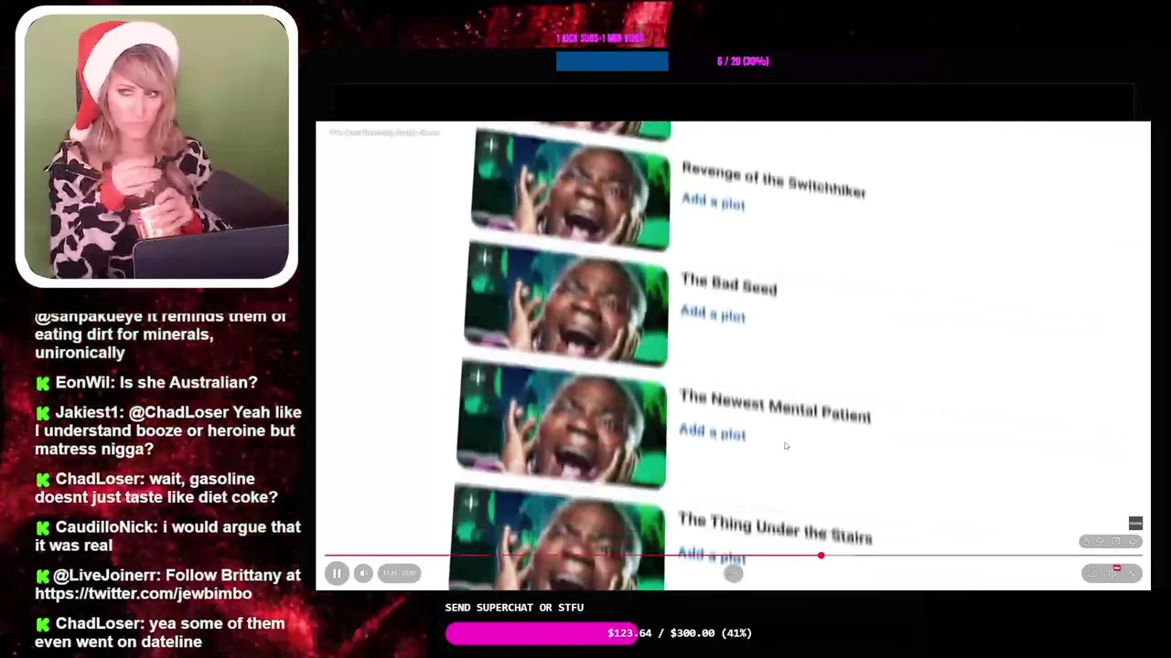
Task: Click the thumbnail beside Revenge of the Switchhiker
Action: [571, 190]
